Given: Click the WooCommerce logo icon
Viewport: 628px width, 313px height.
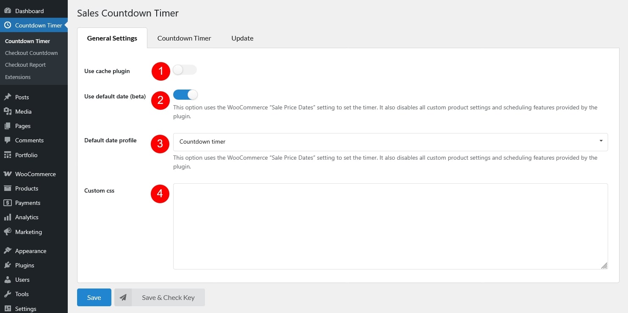Looking at the screenshot, I should point(8,174).
